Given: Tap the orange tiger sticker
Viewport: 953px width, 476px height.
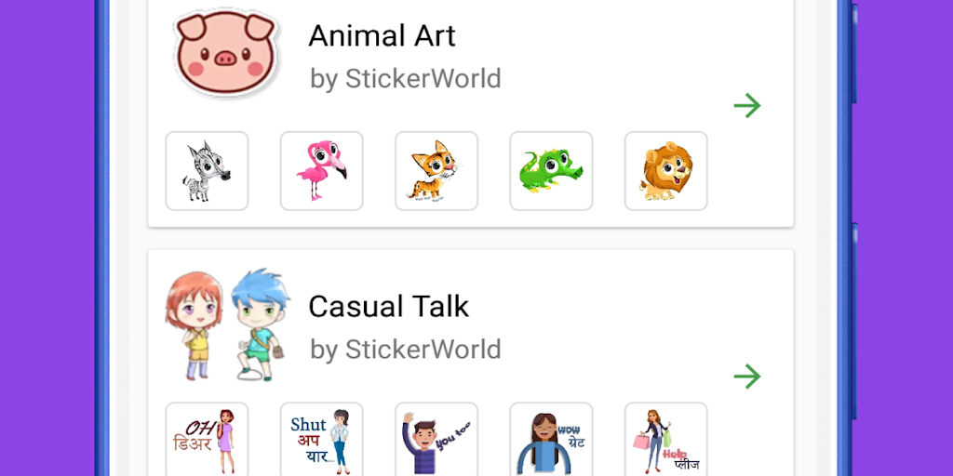Looking at the screenshot, I should click(436, 171).
